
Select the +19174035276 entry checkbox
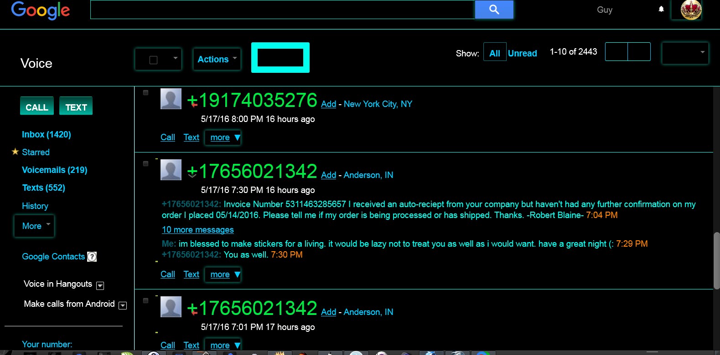click(x=146, y=92)
